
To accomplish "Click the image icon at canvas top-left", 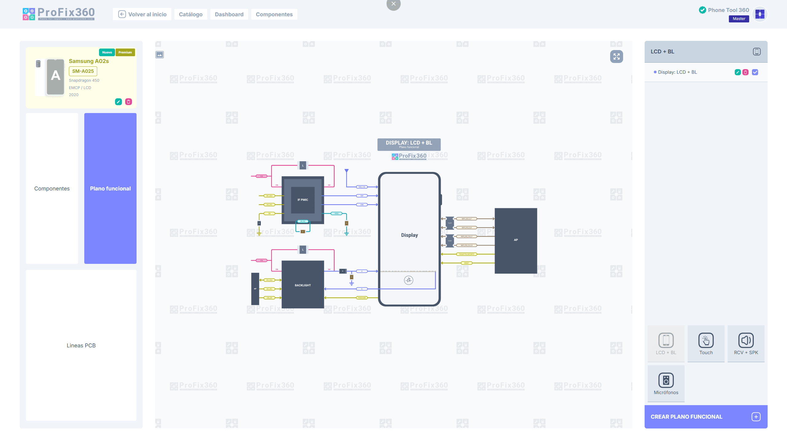I will pyautogui.click(x=160, y=55).
